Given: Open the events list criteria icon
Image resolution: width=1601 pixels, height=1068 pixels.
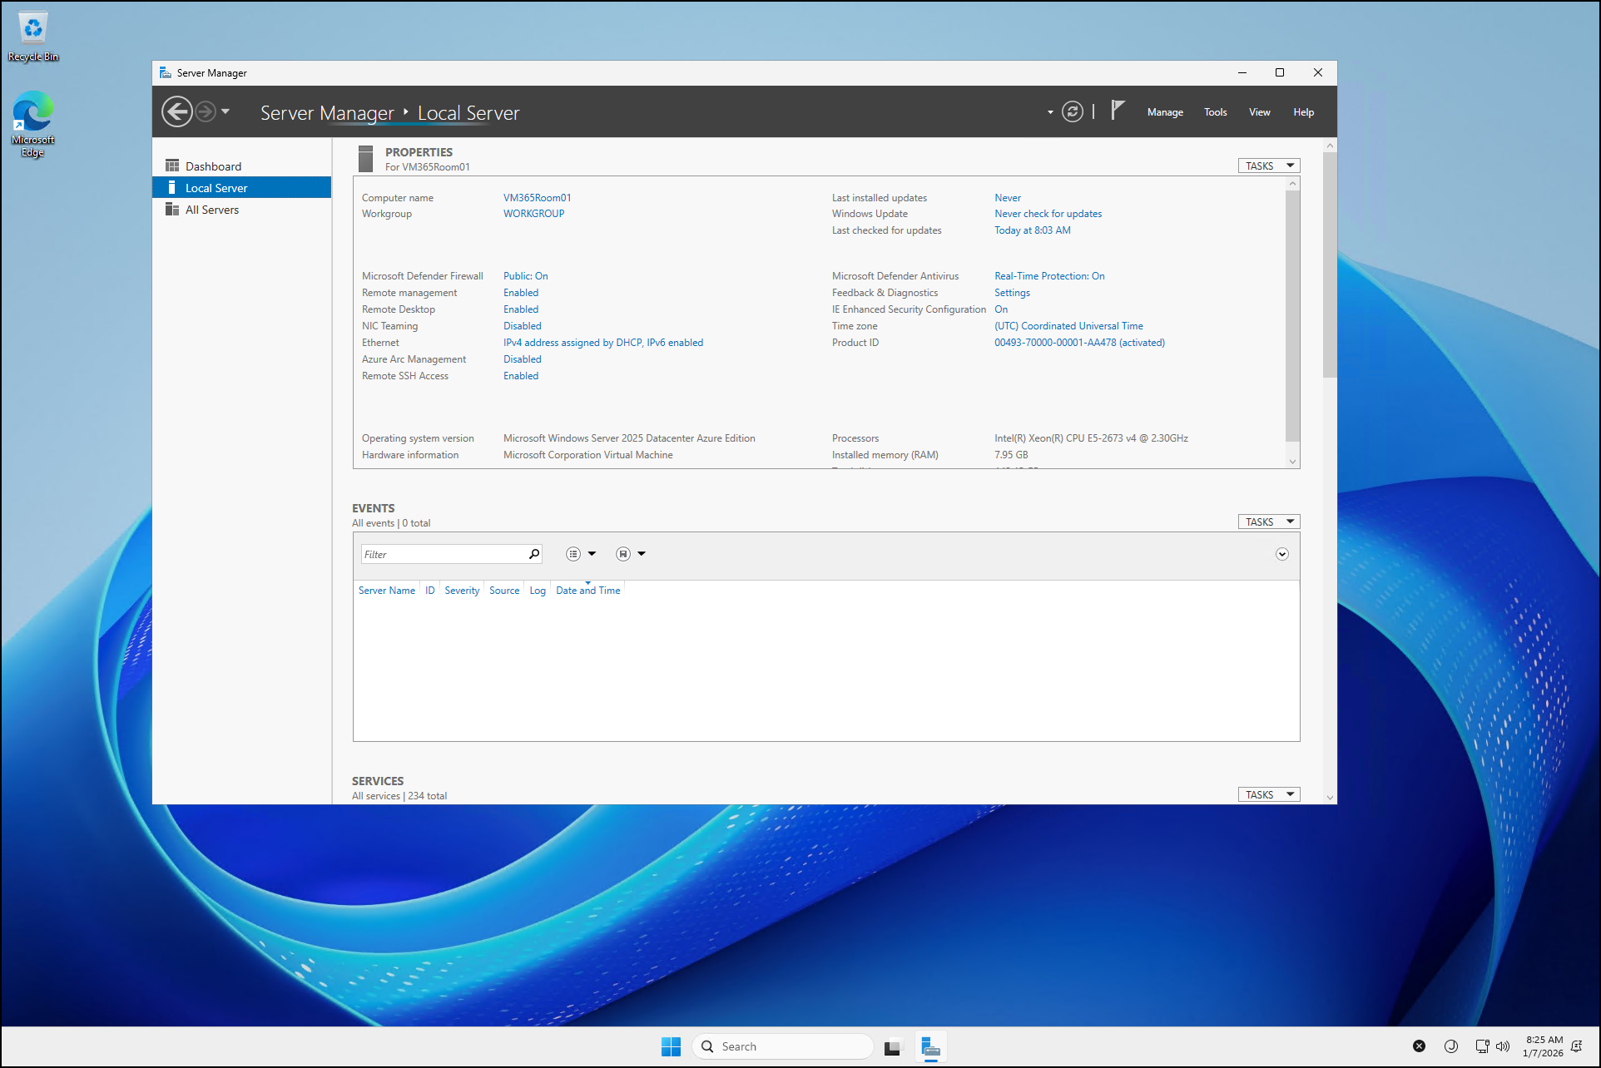Looking at the screenshot, I should coord(573,554).
